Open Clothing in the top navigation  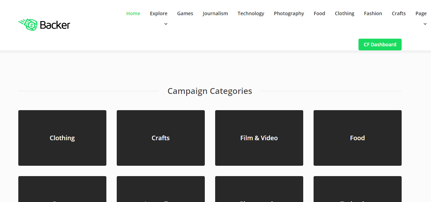(x=344, y=13)
